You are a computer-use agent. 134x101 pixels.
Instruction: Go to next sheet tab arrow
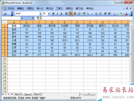click(9, 94)
